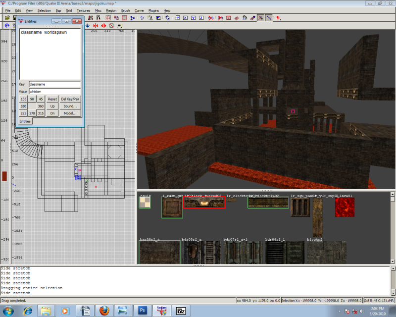396x317 pixels.
Task: Toggle the Scale Y axis lock
Action: tap(193, 18)
